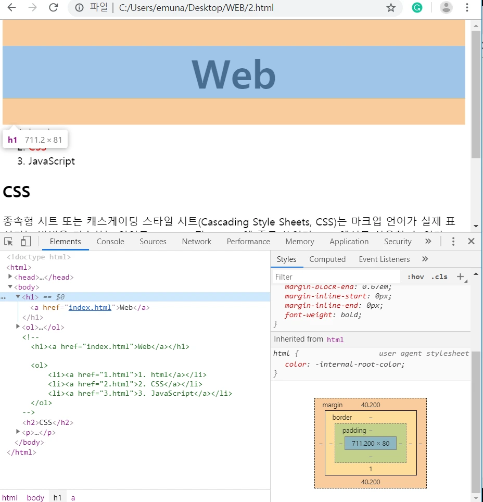Screen dimensions: 483x502
Task: Add a new style rule with plus icon
Action: (x=460, y=277)
